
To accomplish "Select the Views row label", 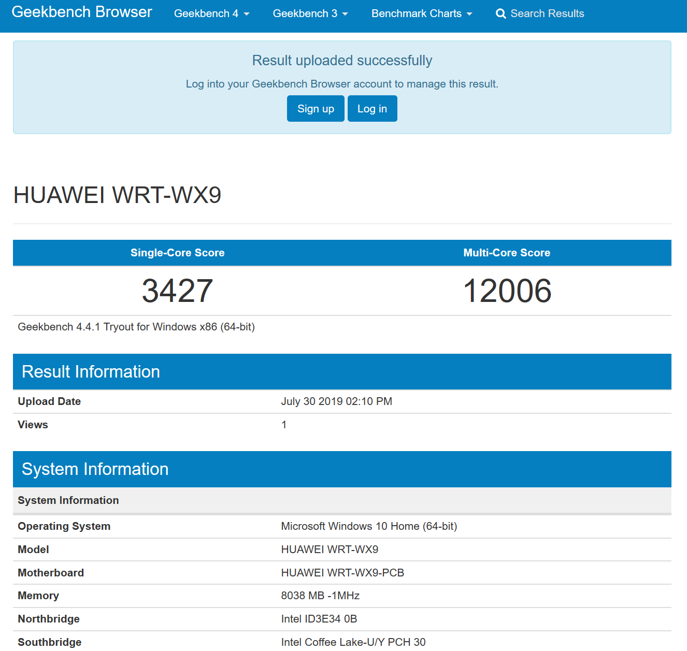I will coord(33,425).
